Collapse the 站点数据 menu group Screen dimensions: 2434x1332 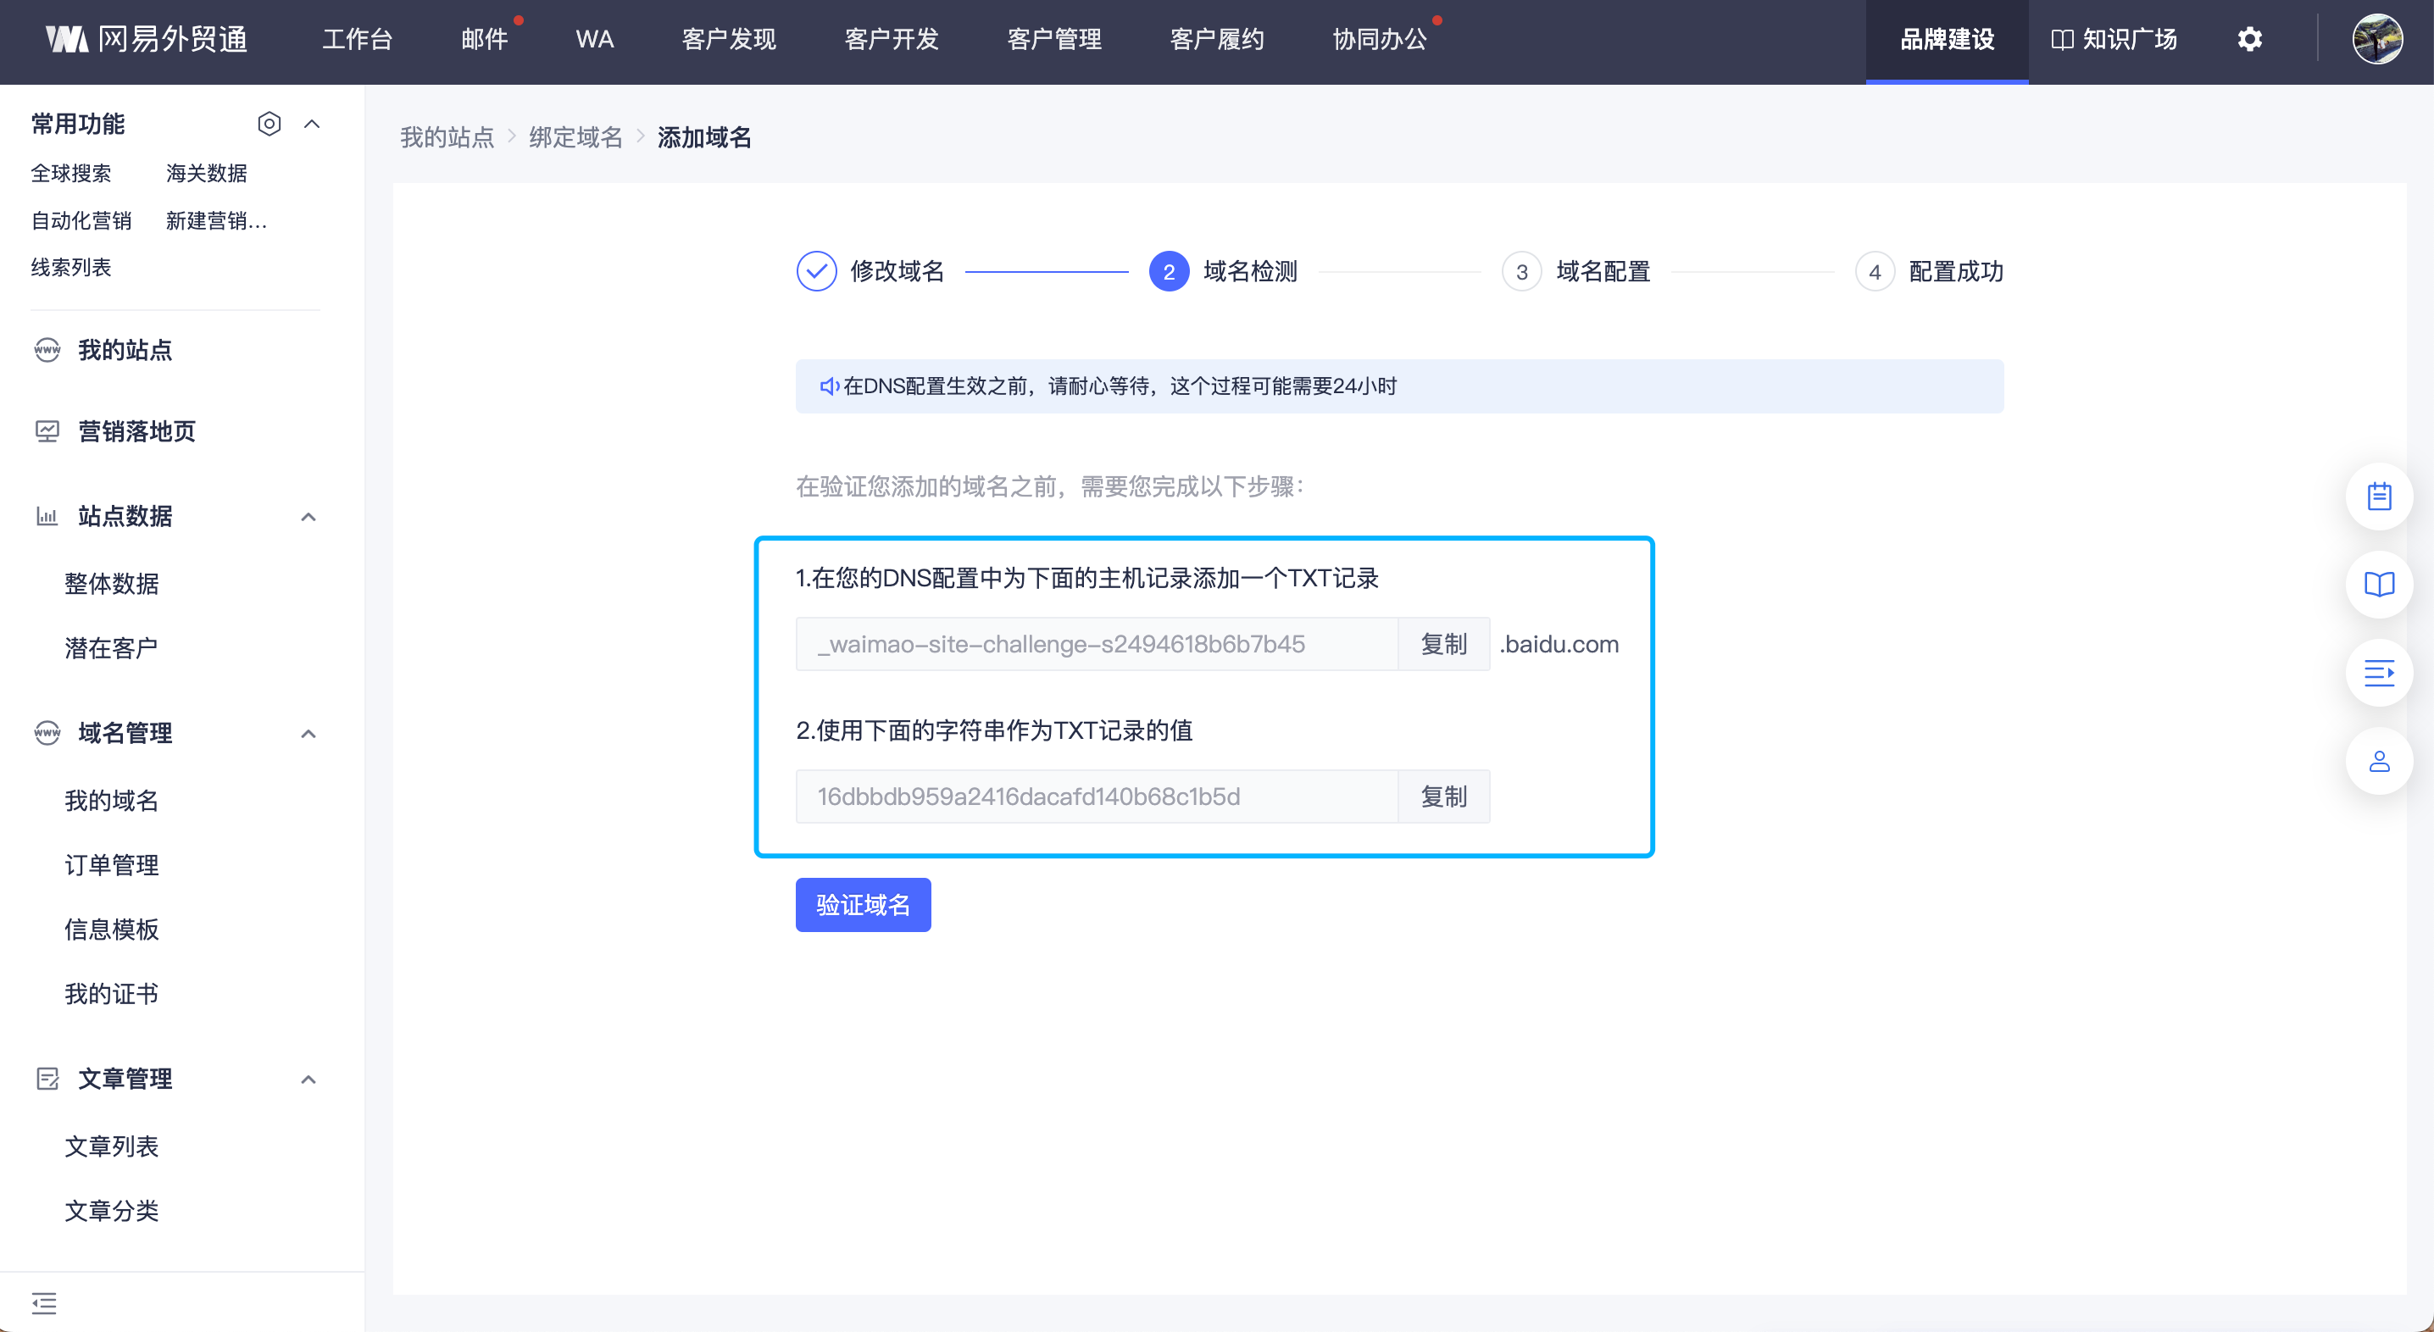point(308,517)
